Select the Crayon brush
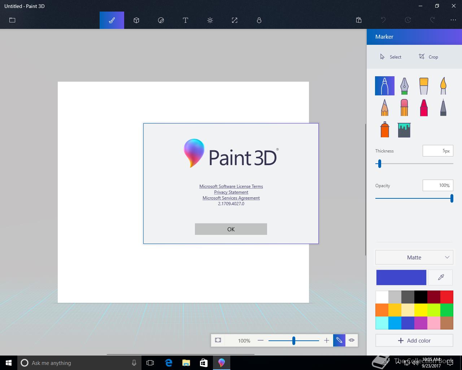 (x=424, y=107)
